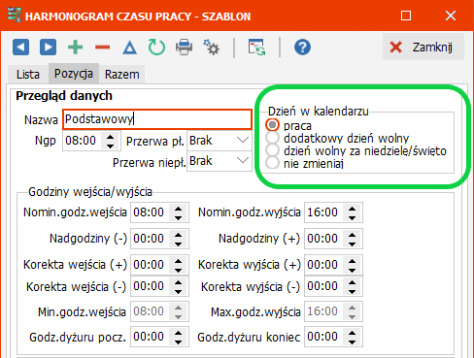This screenshot has height=358, width=474.
Task: Close window using title bar X
Action: [451, 16]
